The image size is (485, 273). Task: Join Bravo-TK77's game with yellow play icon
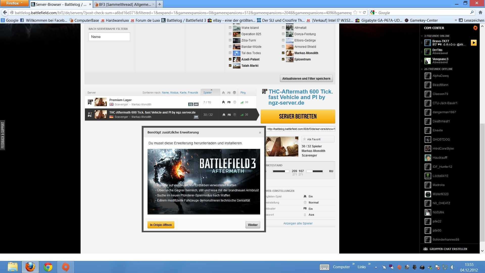pyautogui.click(x=474, y=43)
